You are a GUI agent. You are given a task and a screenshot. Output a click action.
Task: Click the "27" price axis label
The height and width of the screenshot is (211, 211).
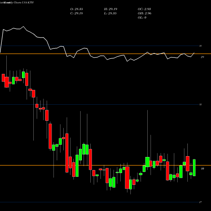click(200, 202)
